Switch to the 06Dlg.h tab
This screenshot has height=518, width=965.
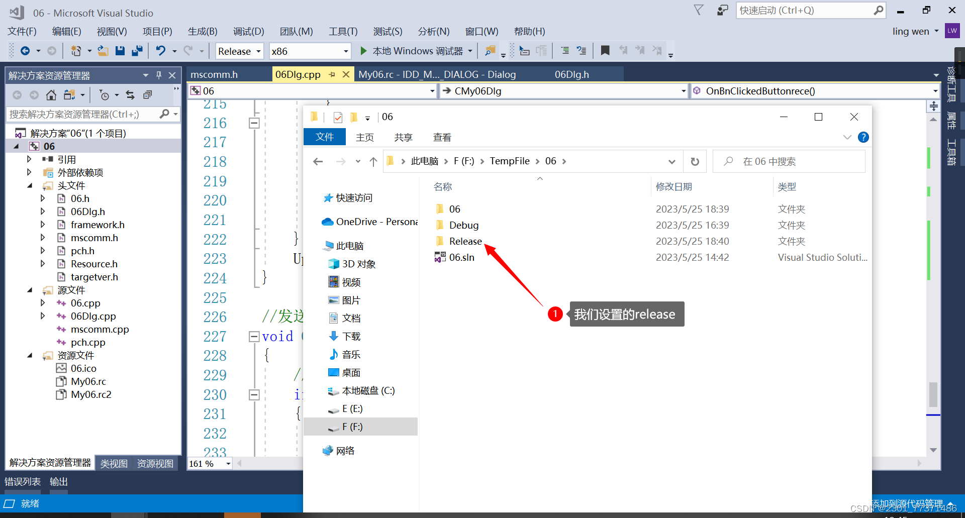[x=572, y=74]
